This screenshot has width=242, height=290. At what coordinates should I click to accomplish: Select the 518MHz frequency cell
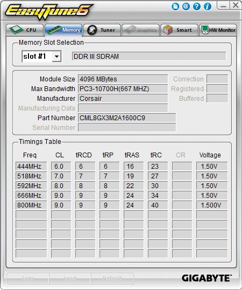pos(31,176)
